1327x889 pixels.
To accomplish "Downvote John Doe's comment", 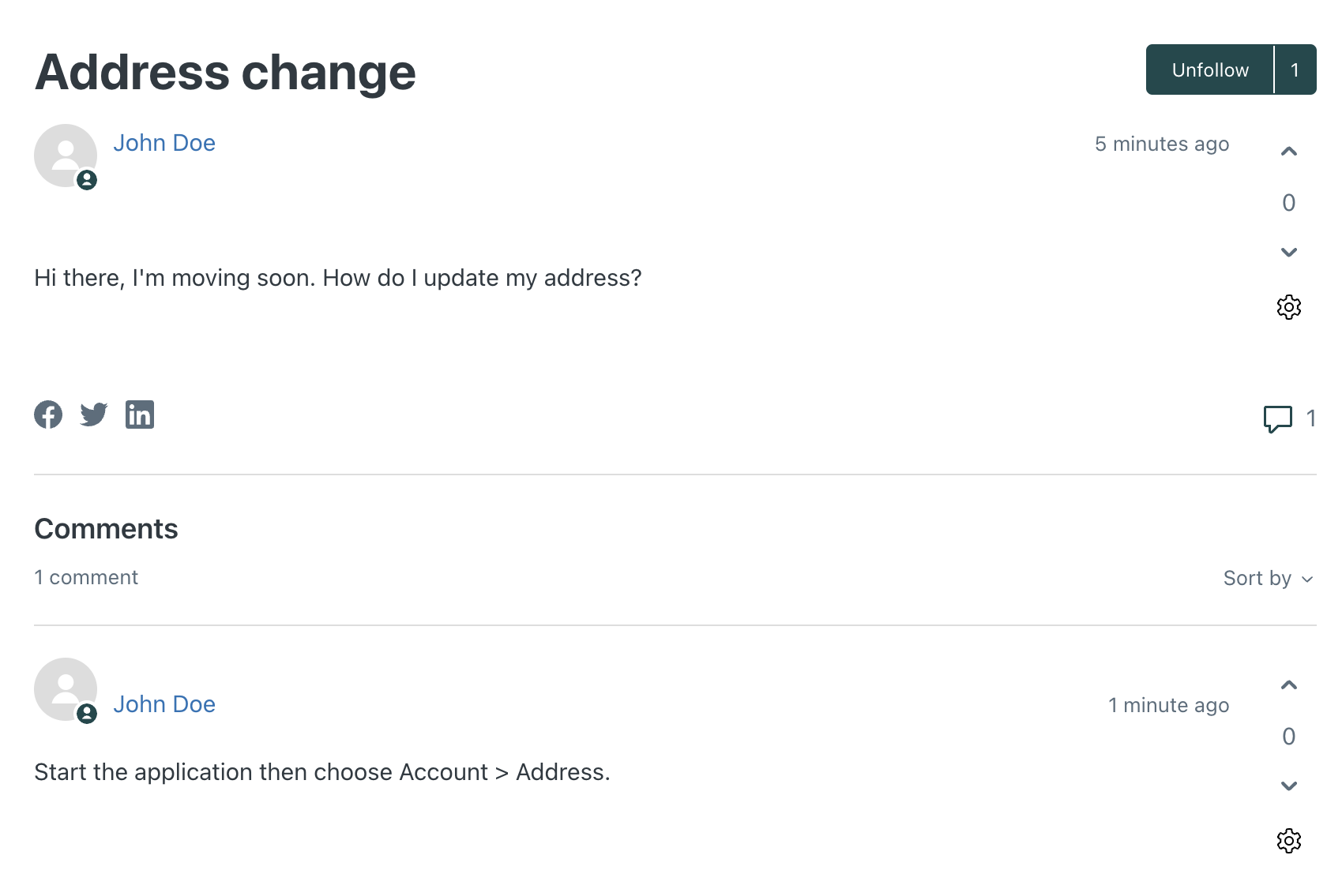I will (1289, 786).
